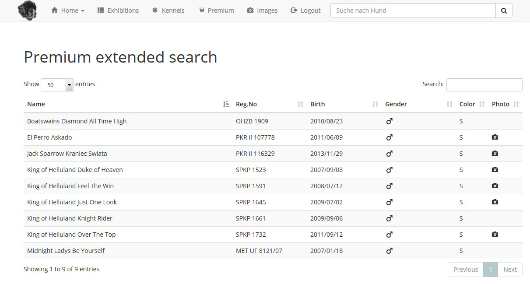This screenshot has height=284, width=530.
Task: Click the magnifier search button
Action: (504, 11)
